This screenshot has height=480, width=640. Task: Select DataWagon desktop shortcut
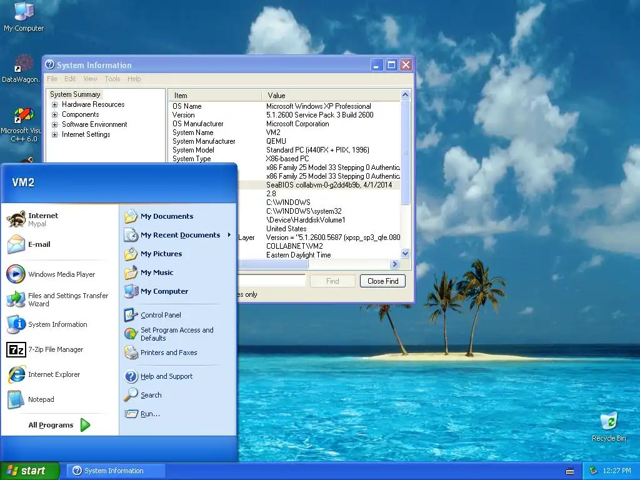pos(21,69)
